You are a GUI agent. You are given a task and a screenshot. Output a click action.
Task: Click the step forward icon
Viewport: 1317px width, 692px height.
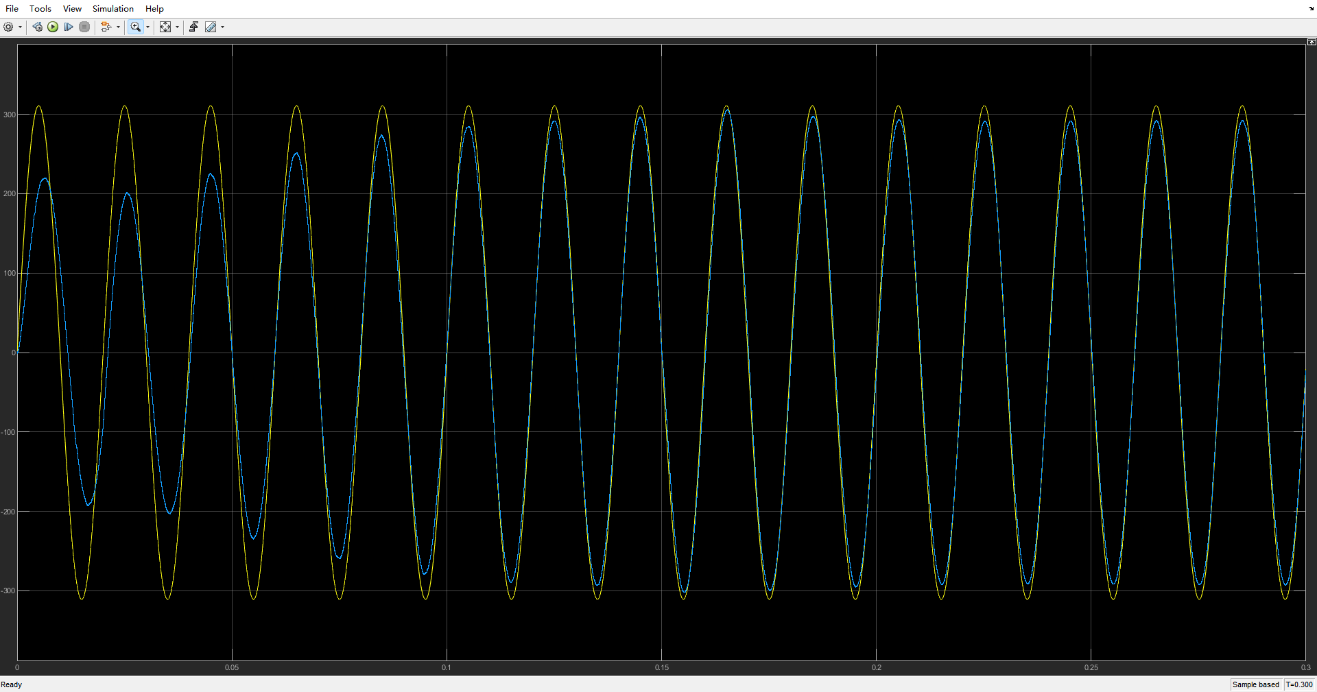pos(69,27)
